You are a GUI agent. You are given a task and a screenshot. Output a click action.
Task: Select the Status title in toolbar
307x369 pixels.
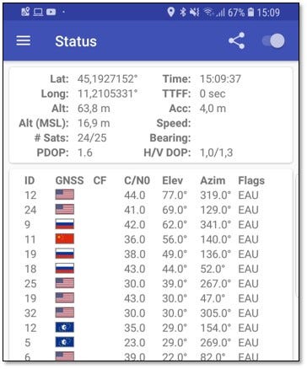pos(76,41)
